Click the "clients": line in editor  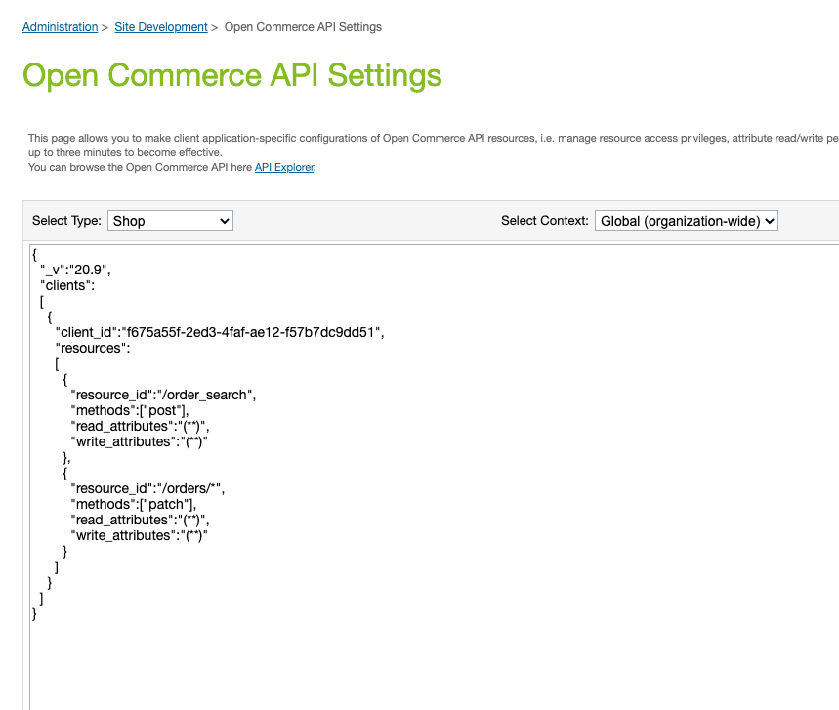67,285
